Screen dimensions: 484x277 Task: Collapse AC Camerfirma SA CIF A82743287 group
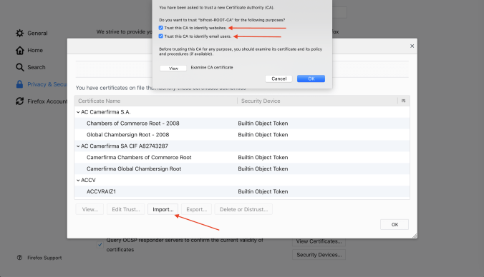[x=78, y=146]
